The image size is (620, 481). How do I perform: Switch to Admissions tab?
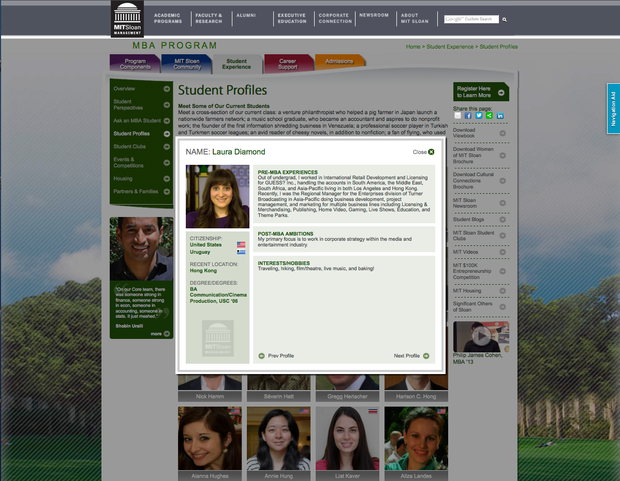point(339,61)
